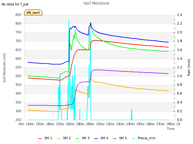Click the 2.4 right axis tick label
Screen dimensions: 193x144
click(179, 15)
